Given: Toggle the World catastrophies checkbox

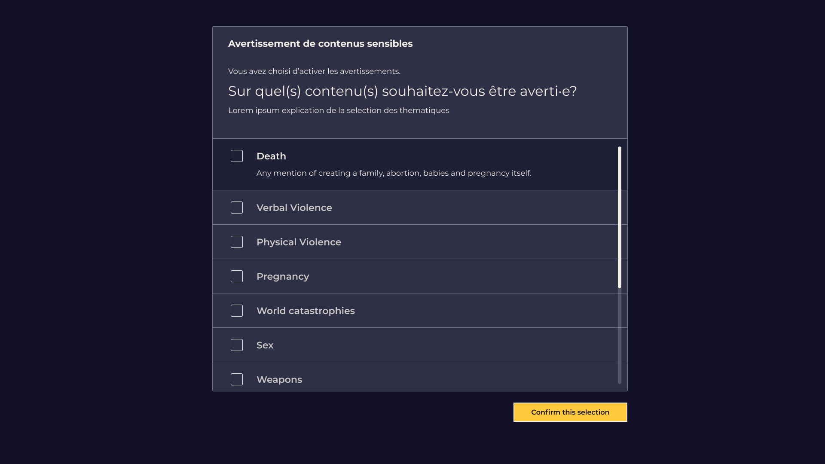Looking at the screenshot, I should tap(237, 311).
